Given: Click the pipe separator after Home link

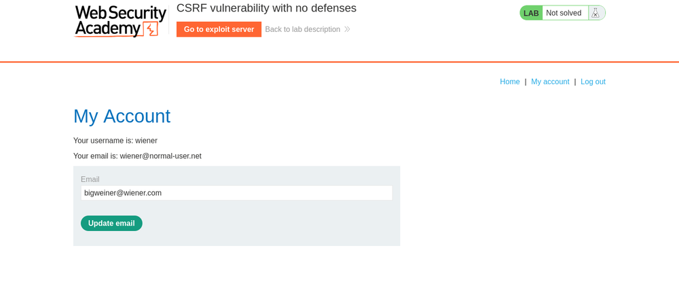Looking at the screenshot, I should (526, 82).
